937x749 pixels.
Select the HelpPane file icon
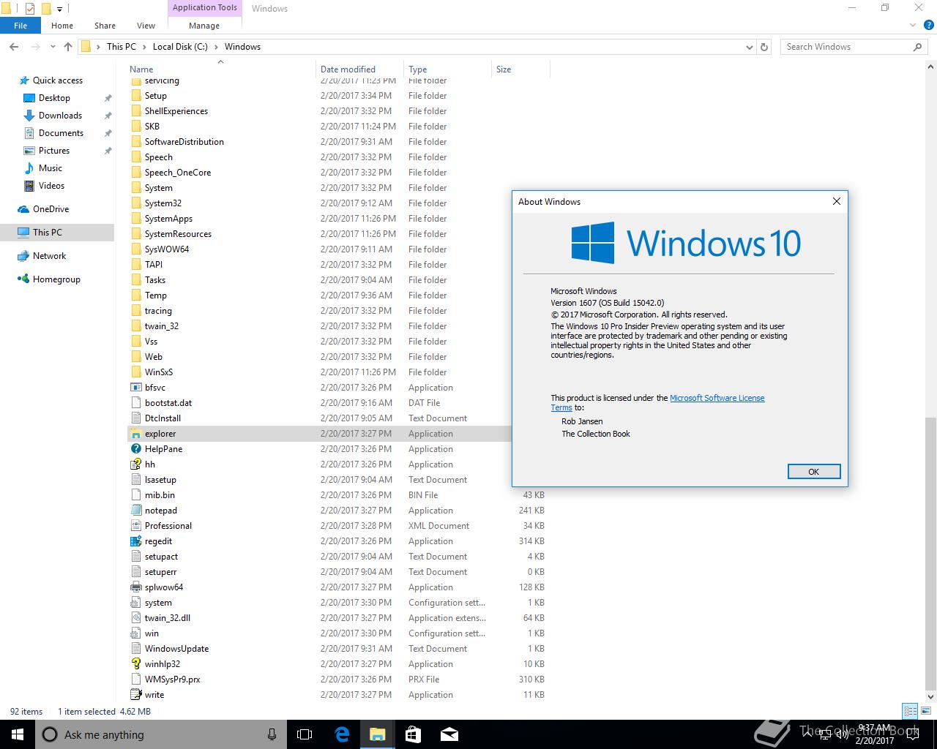coord(135,449)
